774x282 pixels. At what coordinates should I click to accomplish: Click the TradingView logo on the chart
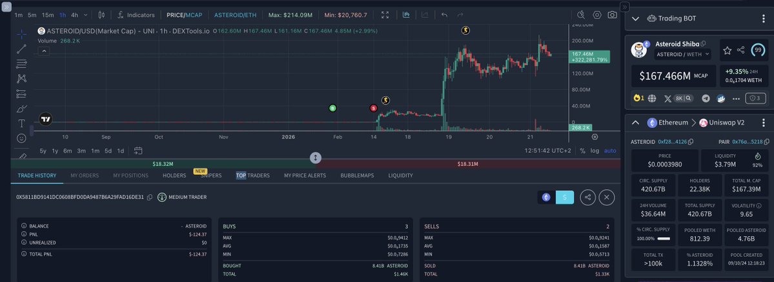coord(46,119)
